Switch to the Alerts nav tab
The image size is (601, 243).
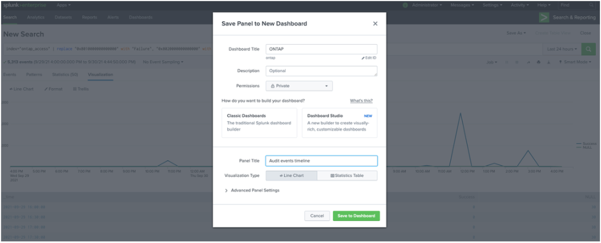[x=113, y=18]
